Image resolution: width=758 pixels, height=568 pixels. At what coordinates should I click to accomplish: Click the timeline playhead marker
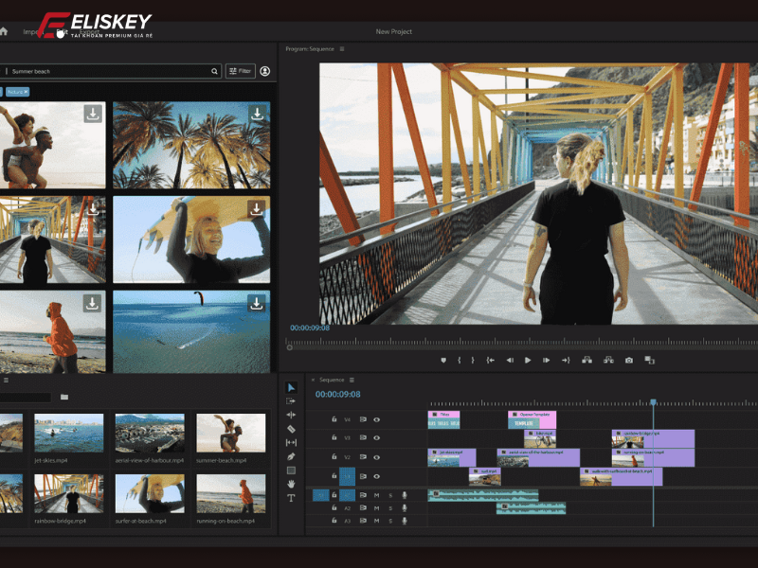pyautogui.click(x=652, y=403)
